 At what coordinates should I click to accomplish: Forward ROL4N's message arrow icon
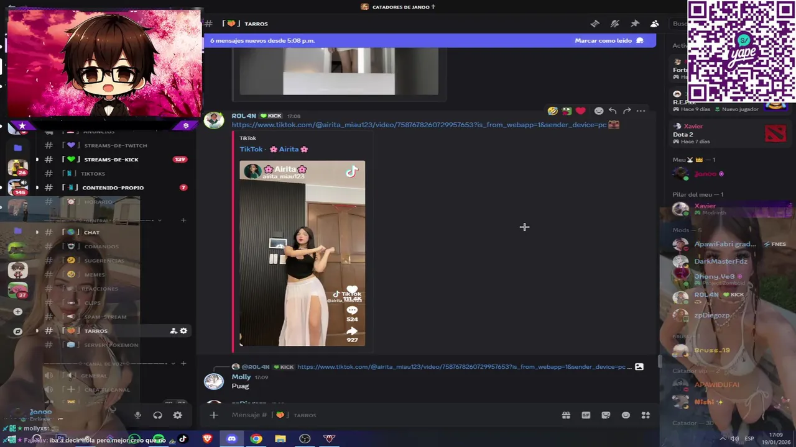[x=627, y=111]
